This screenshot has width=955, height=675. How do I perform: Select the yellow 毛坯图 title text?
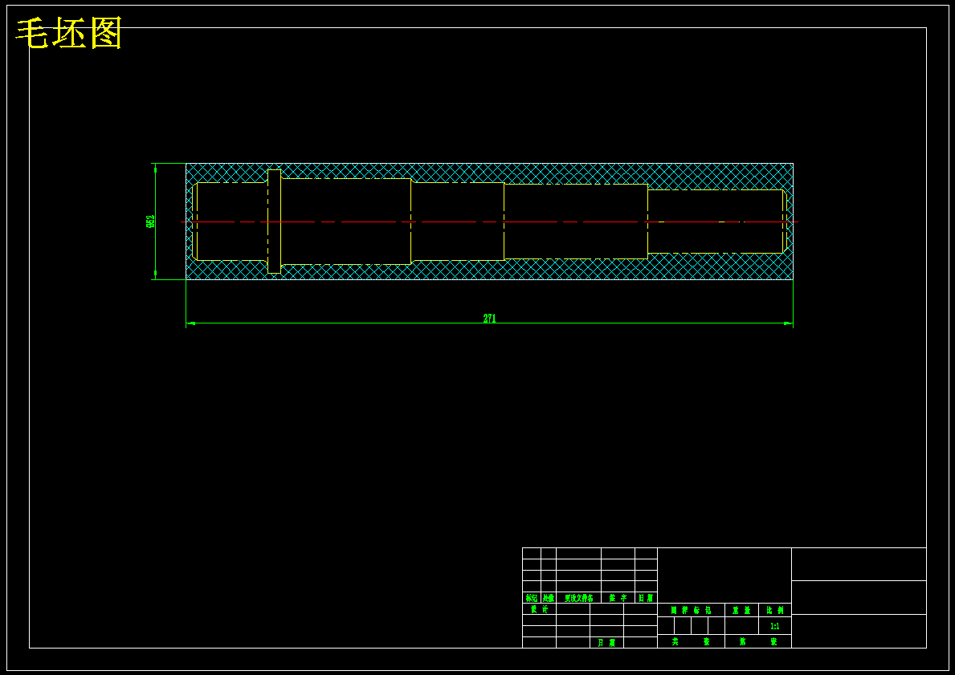tap(69, 34)
